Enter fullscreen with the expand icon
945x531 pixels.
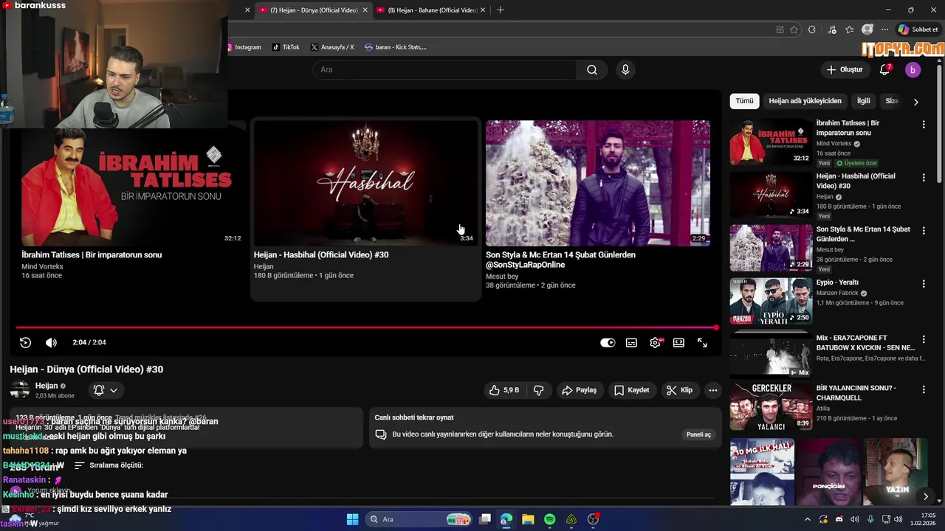pyautogui.click(x=702, y=343)
